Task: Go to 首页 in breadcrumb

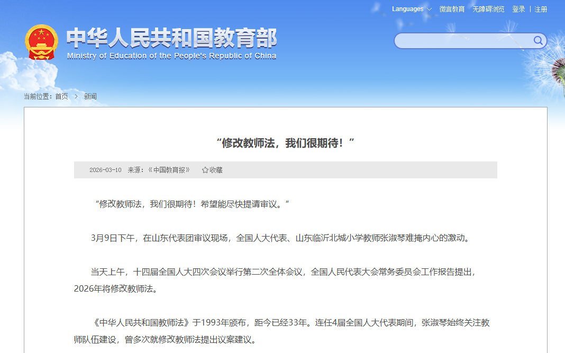Action: tap(61, 96)
